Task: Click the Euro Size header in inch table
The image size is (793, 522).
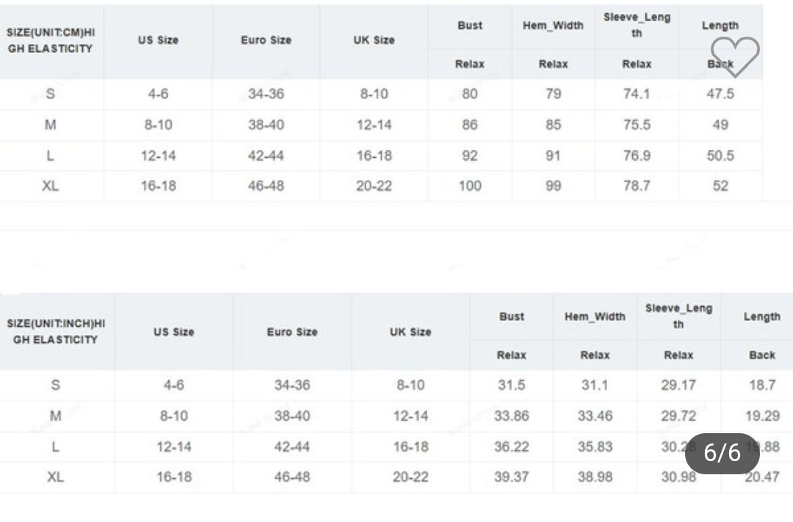Action: 292,332
